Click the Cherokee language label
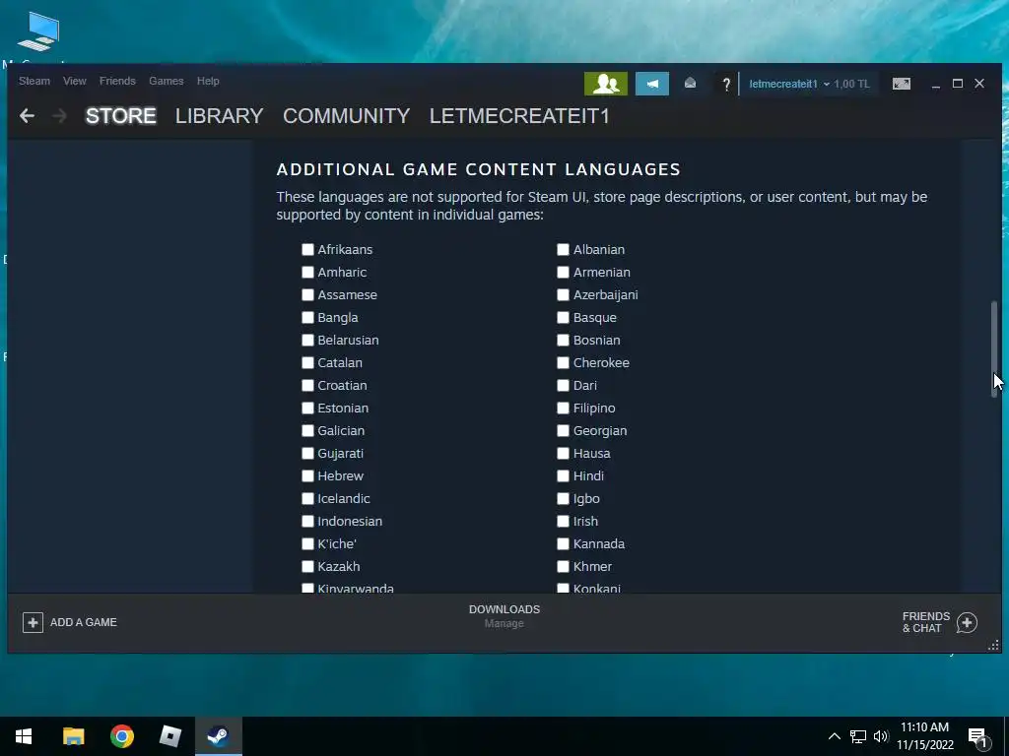Image resolution: width=1009 pixels, height=756 pixels. (x=601, y=362)
